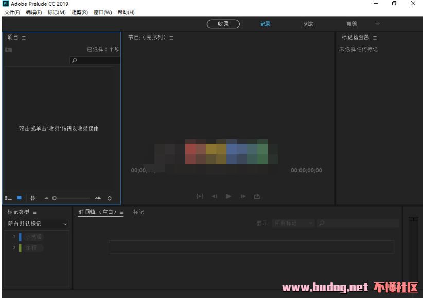Click the sort order icon in Project panel
This screenshot has width=423, height=298.
[109, 198]
